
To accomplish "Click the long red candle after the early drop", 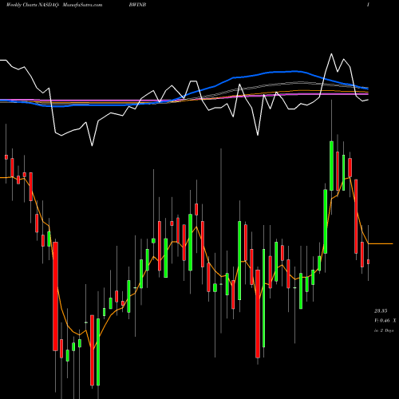I will [x=55, y=296].
